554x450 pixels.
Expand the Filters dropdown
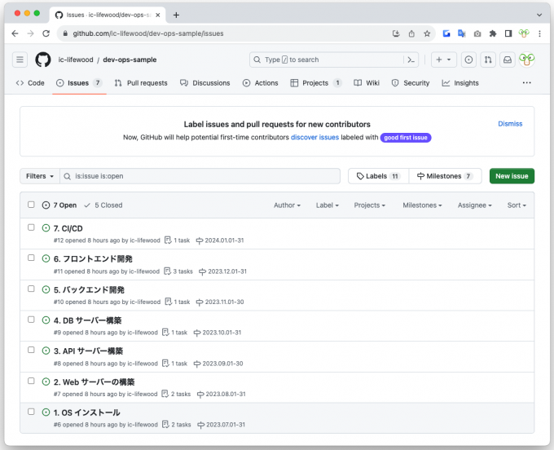[x=40, y=176]
